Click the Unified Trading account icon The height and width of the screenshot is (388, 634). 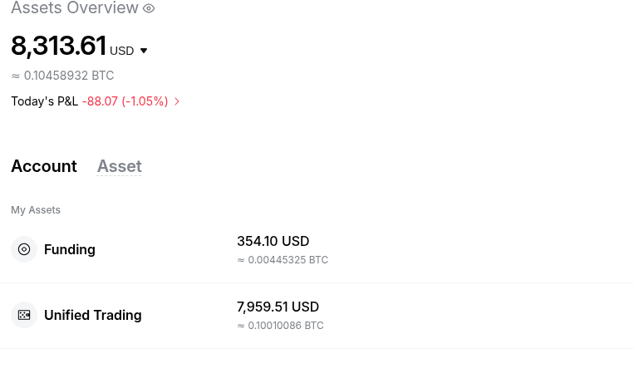24,315
